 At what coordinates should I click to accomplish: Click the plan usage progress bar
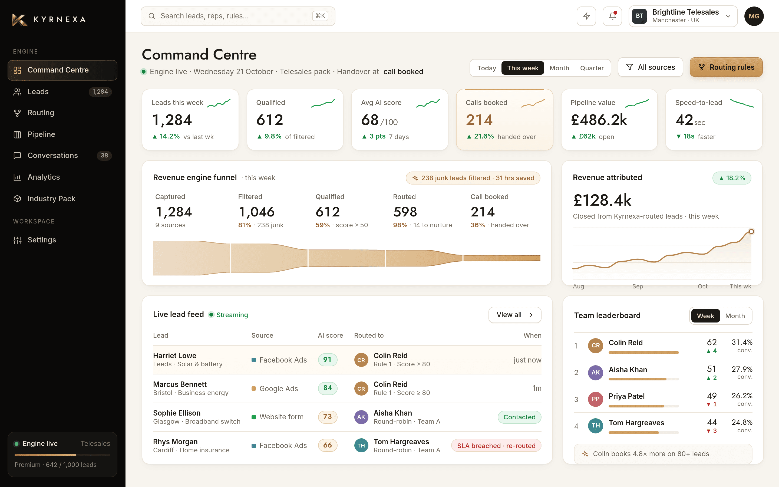point(62,455)
